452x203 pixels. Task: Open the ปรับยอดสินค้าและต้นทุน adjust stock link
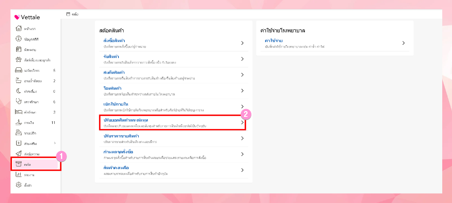click(x=126, y=120)
